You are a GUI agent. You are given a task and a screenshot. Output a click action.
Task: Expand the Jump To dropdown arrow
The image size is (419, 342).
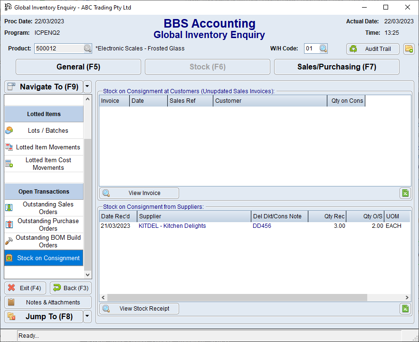(x=87, y=316)
